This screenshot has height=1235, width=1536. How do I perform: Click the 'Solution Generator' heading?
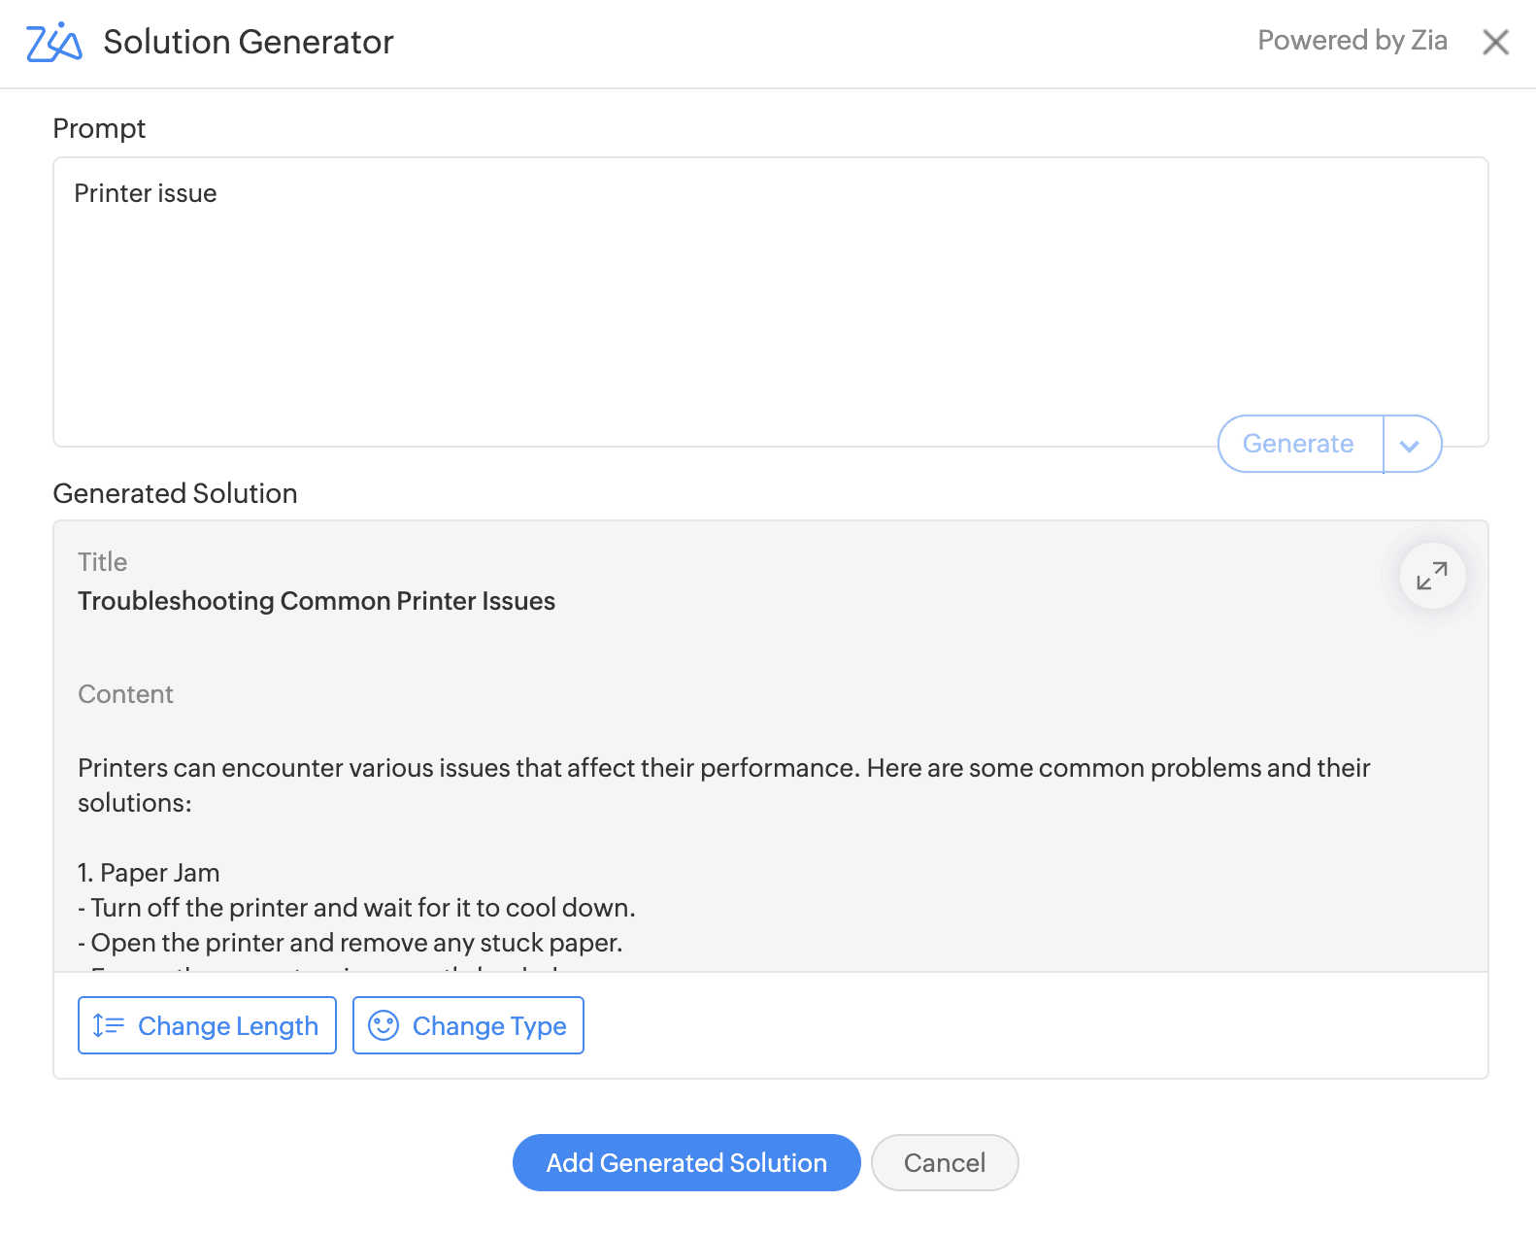coord(249,42)
